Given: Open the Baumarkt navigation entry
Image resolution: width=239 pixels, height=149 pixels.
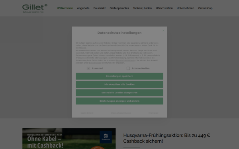Looking at the screenshot, I should tap(99, 8).
